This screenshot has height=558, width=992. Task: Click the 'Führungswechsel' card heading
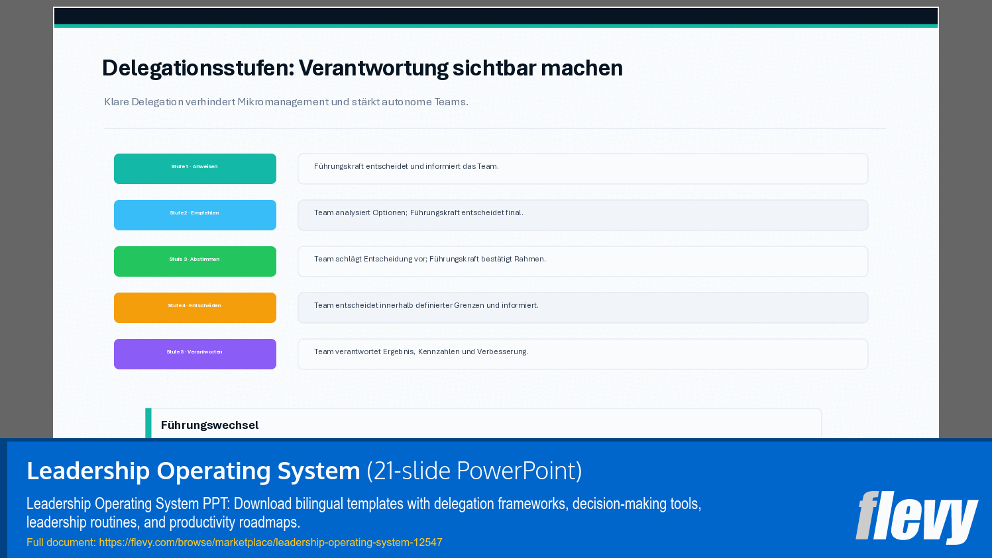[209, 425]
